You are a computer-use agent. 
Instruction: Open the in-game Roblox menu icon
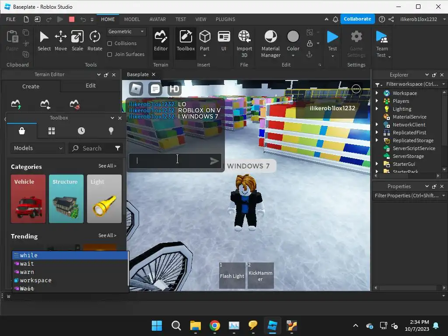coord(136,89)
